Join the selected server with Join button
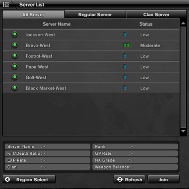The height and width of the screenshot is (189, 189). pyautogui.click(x=163, y=180)
